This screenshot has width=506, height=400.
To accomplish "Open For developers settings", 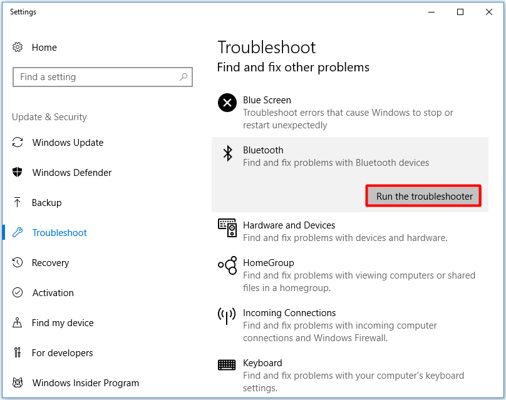I will 62,353.
